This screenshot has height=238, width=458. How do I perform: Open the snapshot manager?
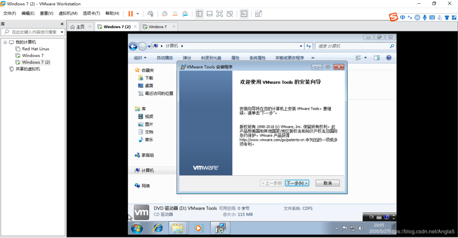(x=185, y=14)
